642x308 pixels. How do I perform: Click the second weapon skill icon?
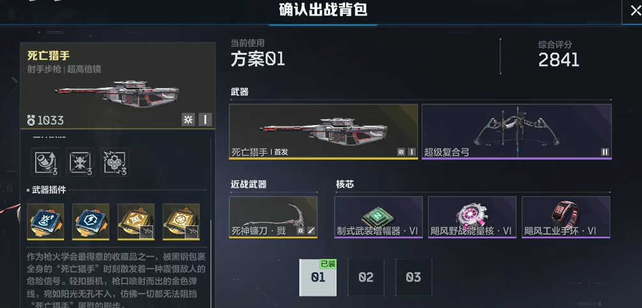click(80, 162)
